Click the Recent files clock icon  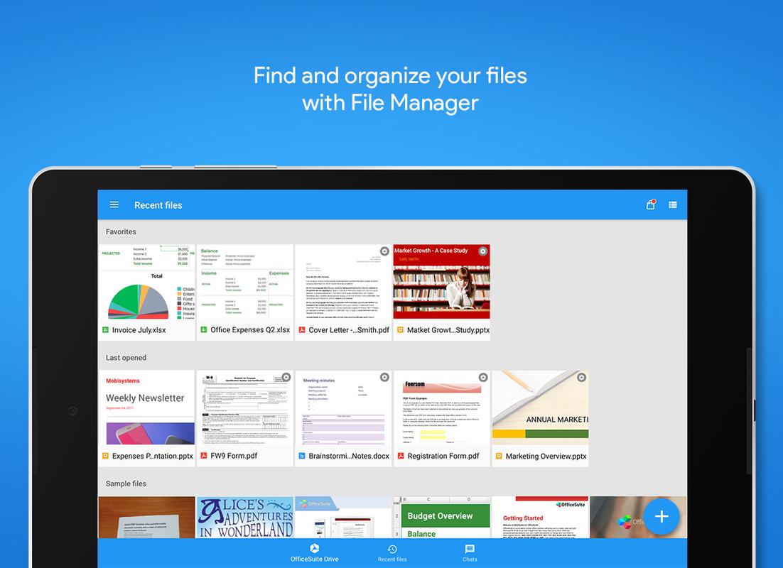(392, 549)
